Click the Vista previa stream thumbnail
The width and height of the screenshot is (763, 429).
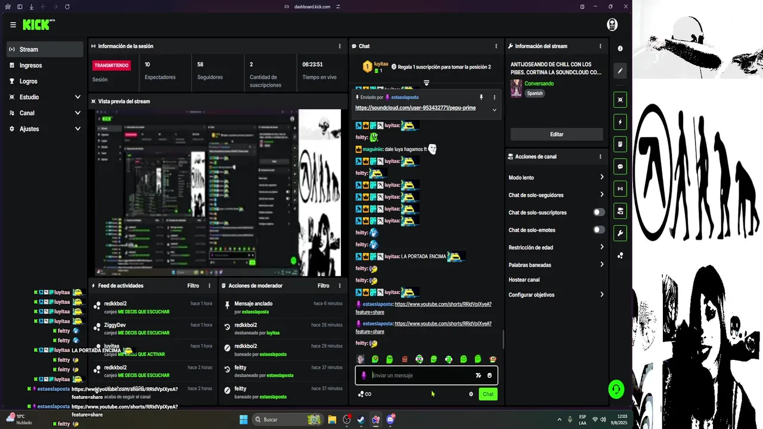click(x=218, y=192)
